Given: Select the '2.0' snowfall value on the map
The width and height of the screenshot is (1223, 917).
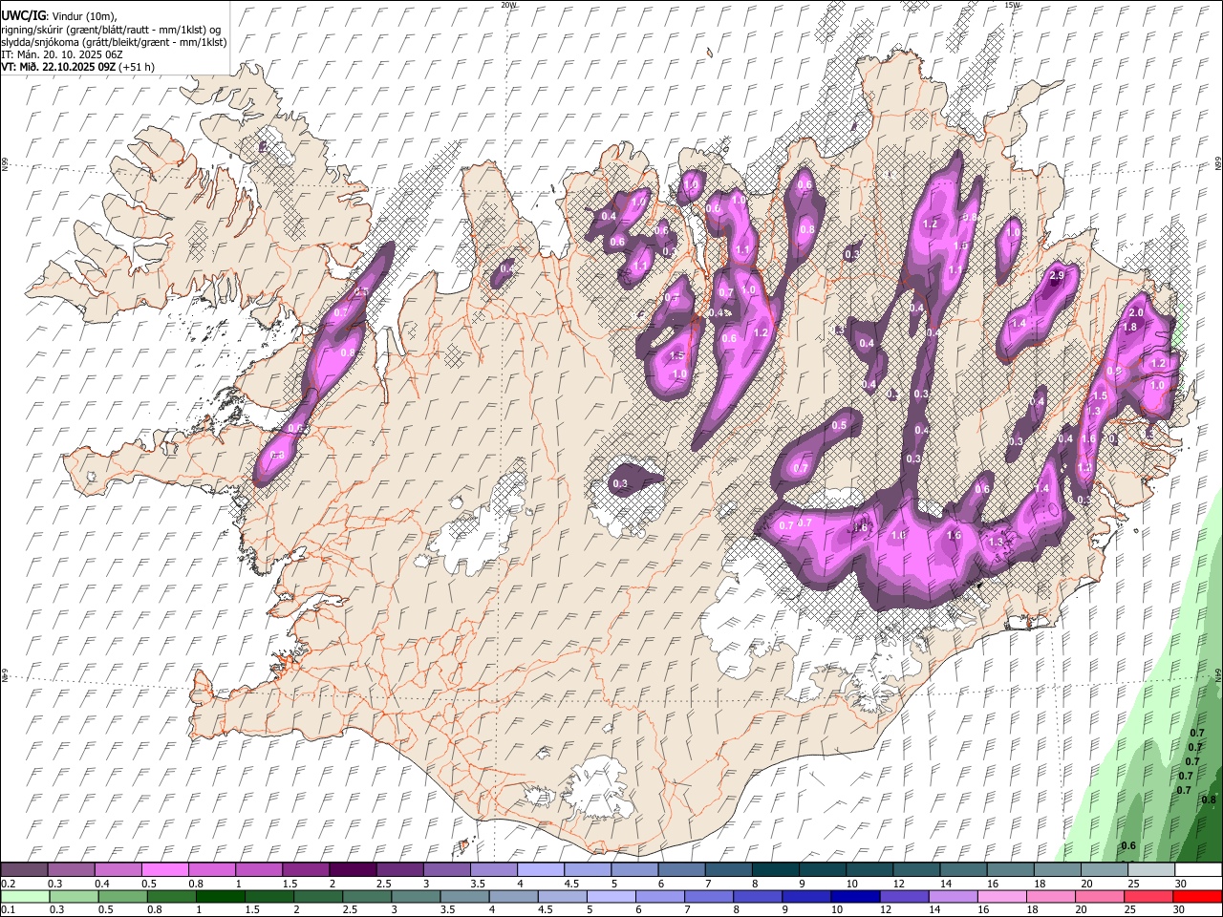Looking at the screenshot, I should (x=1137, y=313).
